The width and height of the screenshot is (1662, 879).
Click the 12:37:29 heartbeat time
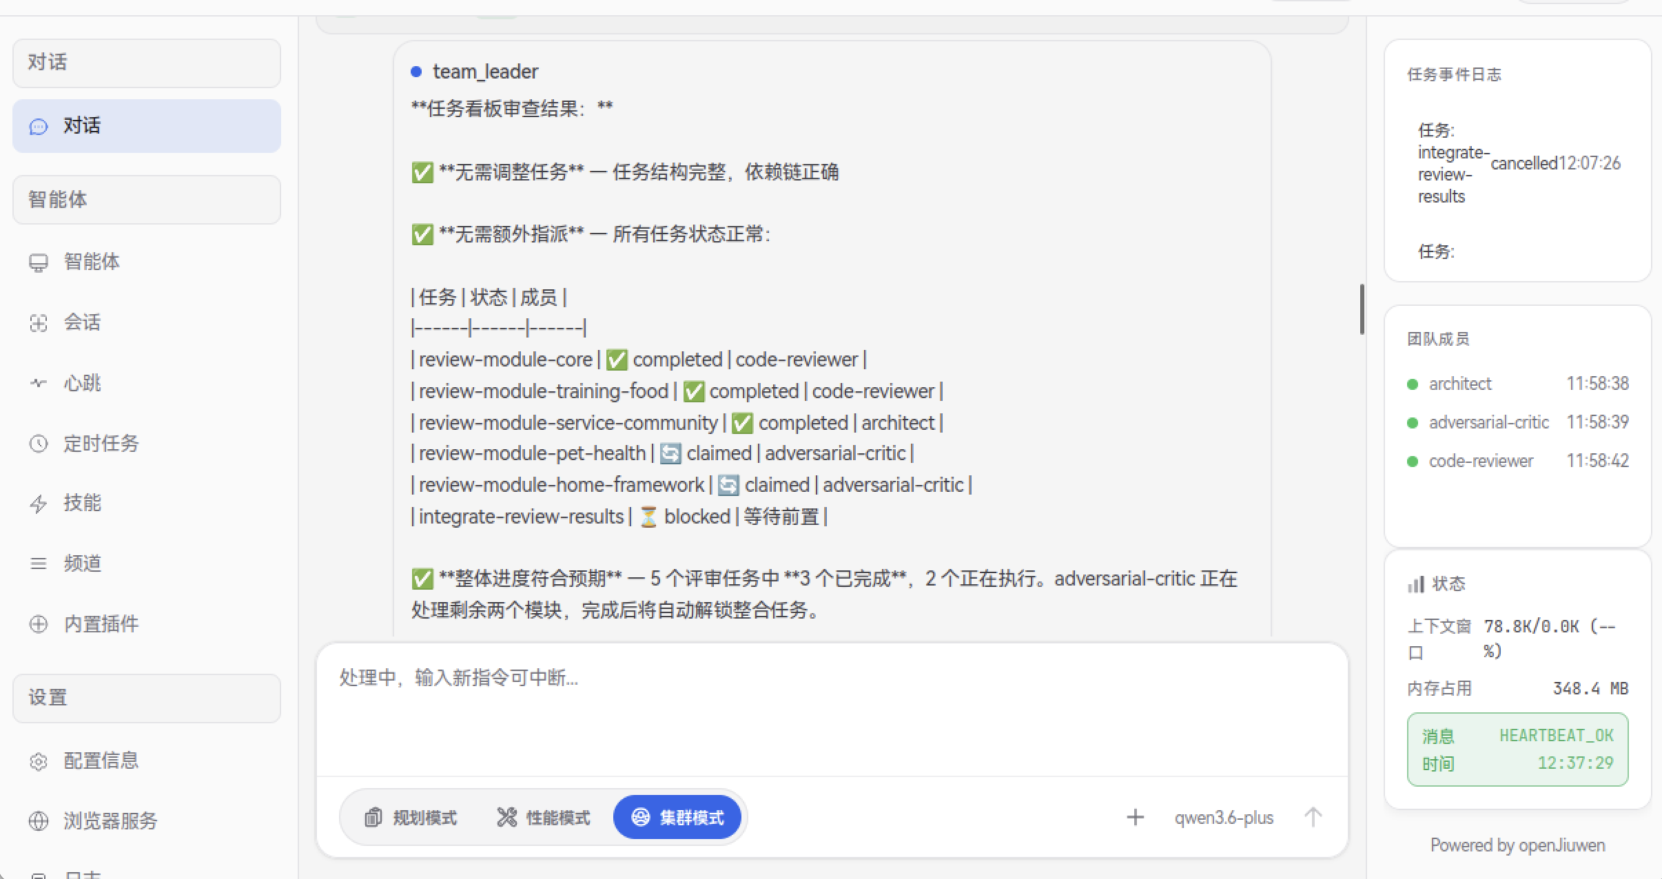click(1576, 763)
